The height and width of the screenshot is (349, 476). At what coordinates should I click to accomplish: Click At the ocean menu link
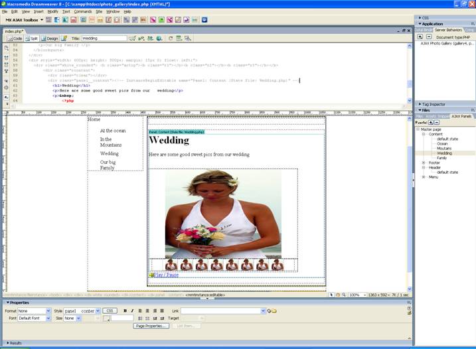click(113, 131)
